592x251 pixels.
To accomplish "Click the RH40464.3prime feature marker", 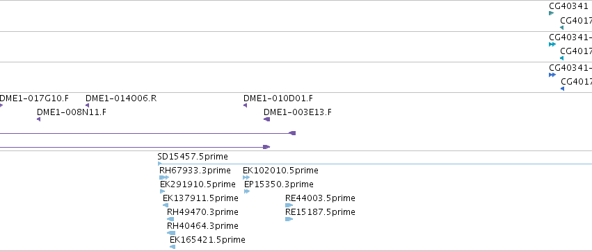I will pos(171,233).
